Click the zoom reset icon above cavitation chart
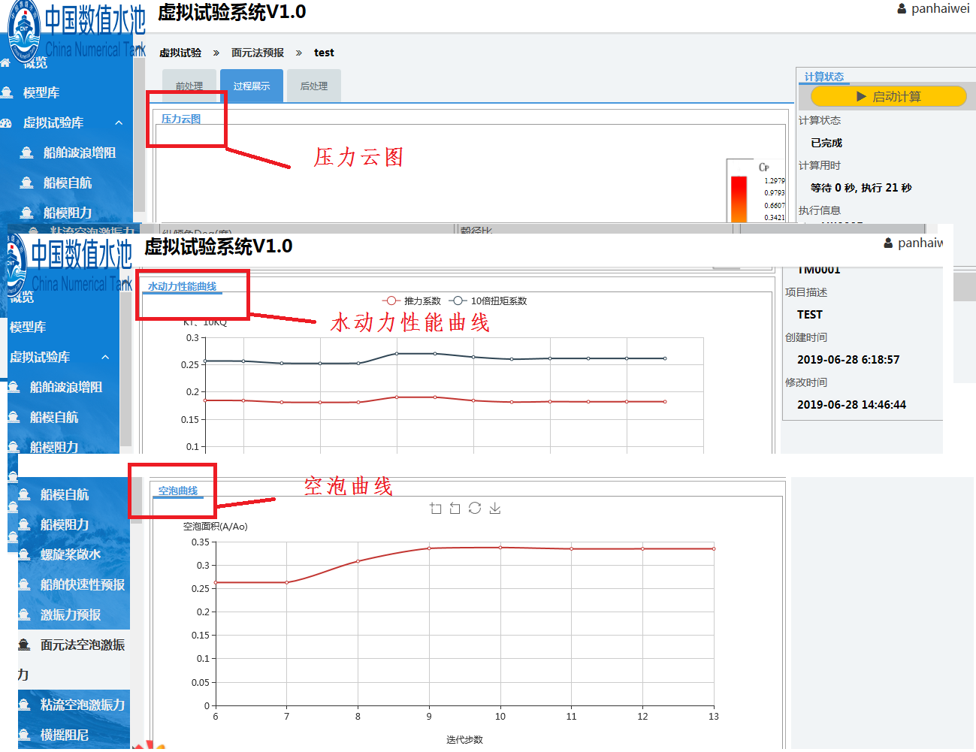 pyautogui.click(x=455, y=509)
